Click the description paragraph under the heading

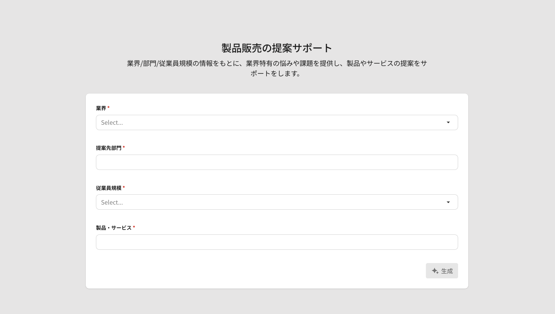pyautogui.click(x=277, y=68)
